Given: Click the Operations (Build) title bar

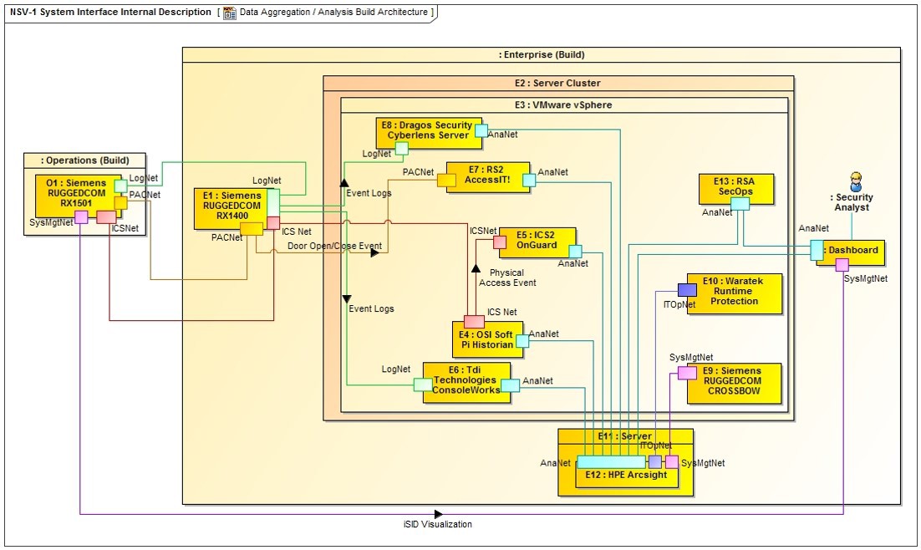Looking at the screenshot, I should click(x=84, y=160).
